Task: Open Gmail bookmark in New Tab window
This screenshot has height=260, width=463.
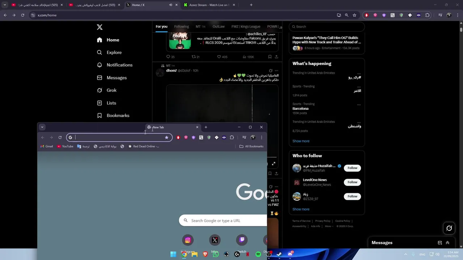Action: [47, 147]
